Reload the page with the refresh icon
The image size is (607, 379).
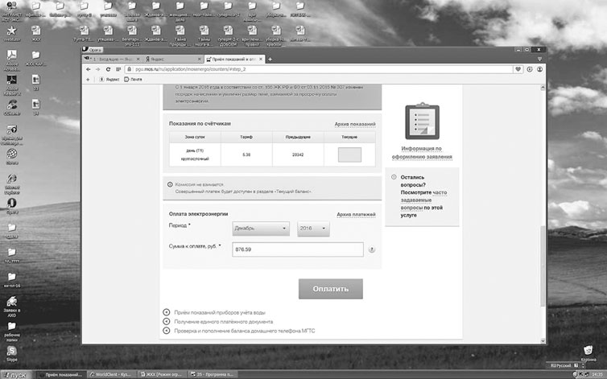tap(108, 69)
